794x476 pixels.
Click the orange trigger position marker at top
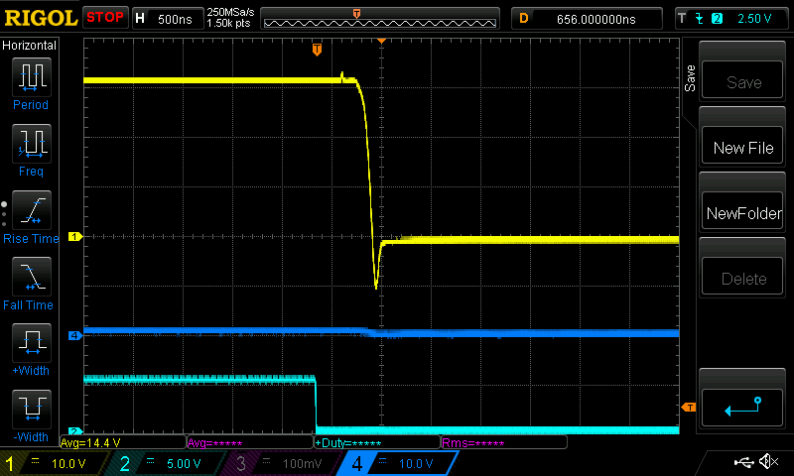[x=317, y=49]
